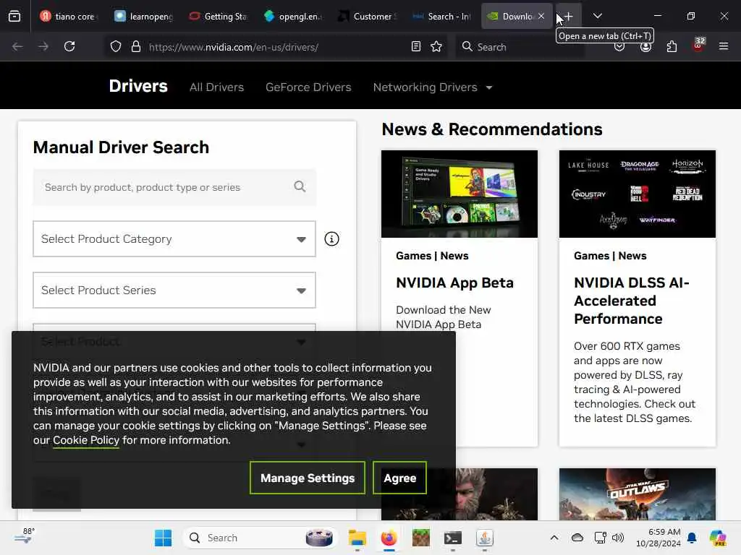Open Star Wars Outlaws thumbnail
The width and height of the screenshot is (741, 555).
click(637, 494)
